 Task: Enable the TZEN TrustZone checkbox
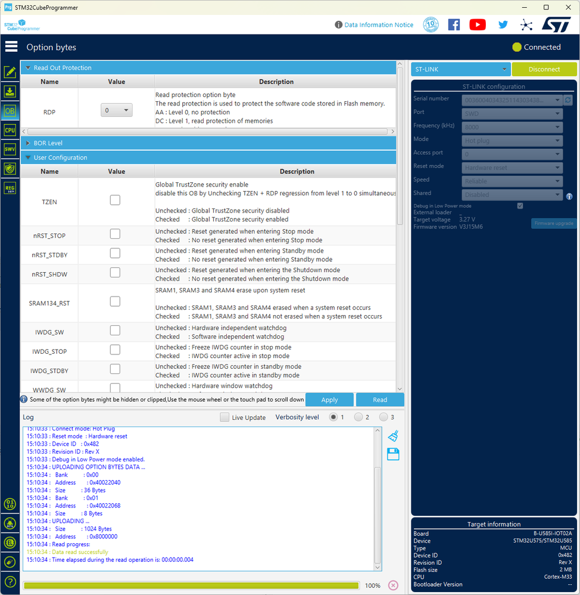tap(115, 200)
